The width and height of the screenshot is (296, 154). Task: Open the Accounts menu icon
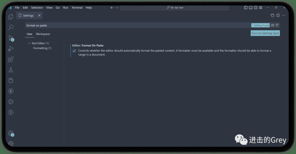pyautogui.click(x=11, y=133)
